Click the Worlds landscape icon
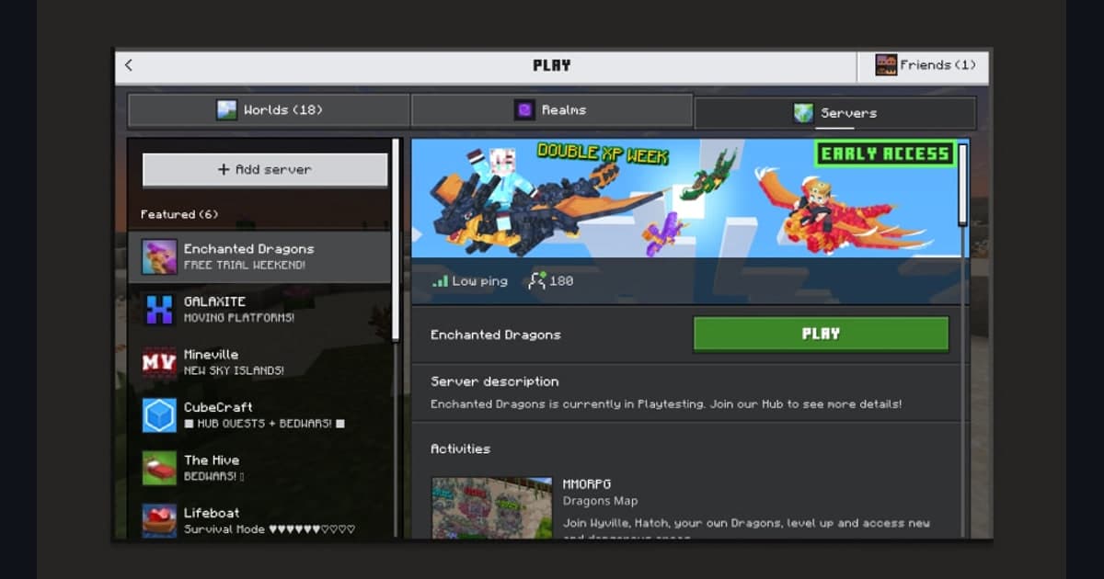Viewport: 1104px width, 579px height. [226, 110]
